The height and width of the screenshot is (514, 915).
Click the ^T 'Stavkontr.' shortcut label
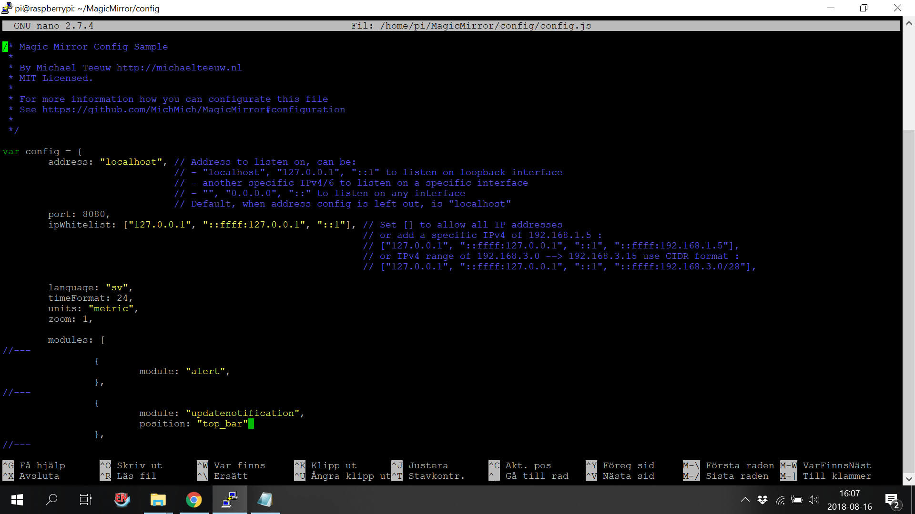click(x=437, y=476)
